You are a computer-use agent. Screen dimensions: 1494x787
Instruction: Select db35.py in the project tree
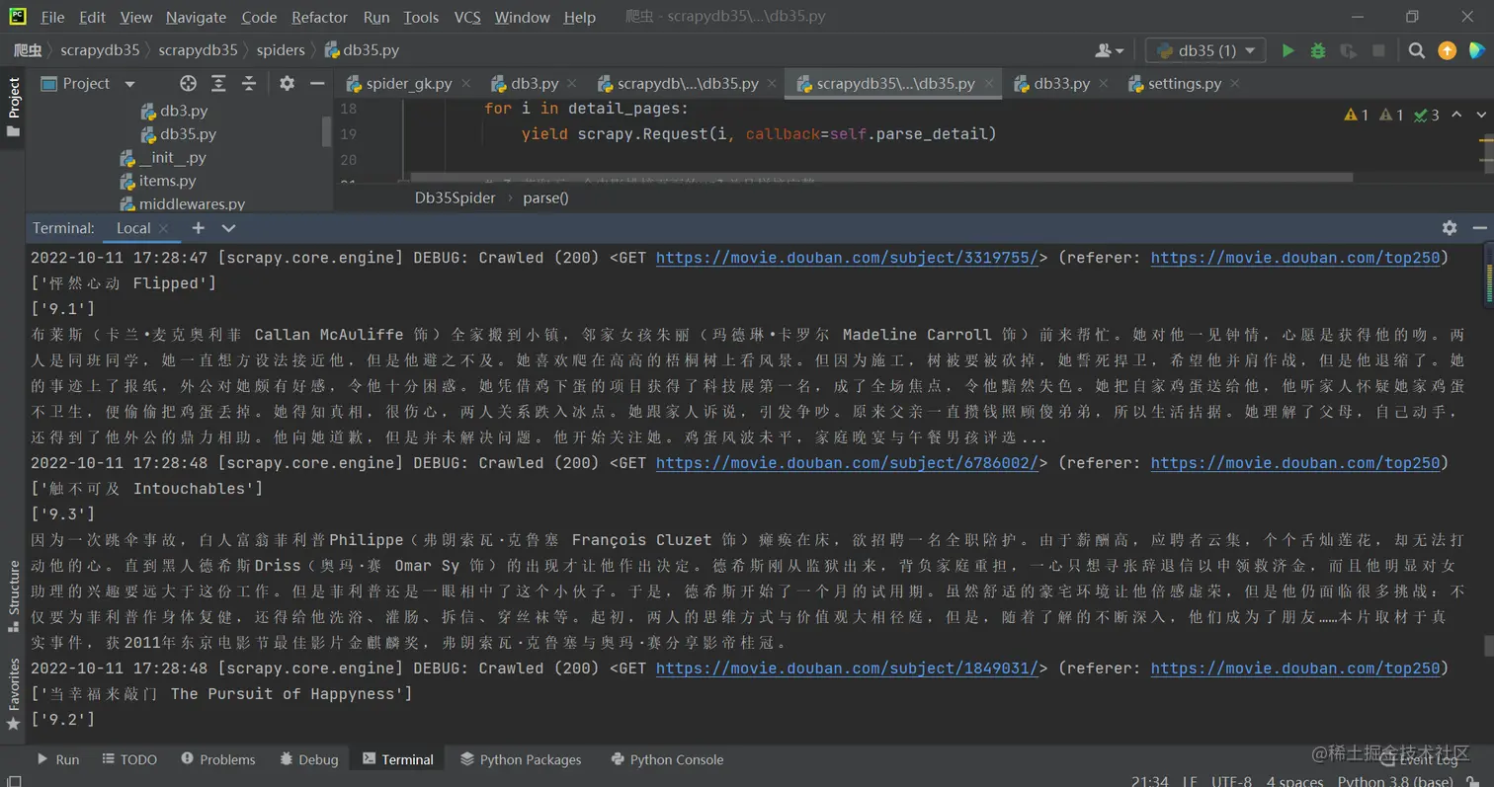point(188,134)
